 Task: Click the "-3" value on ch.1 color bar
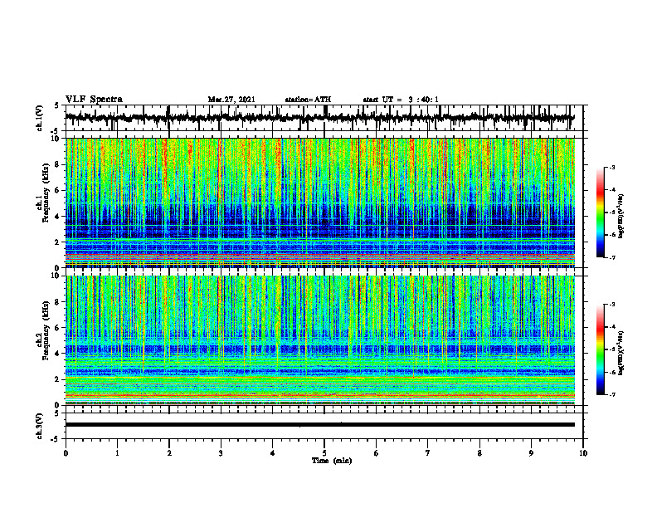coord(612,167)
